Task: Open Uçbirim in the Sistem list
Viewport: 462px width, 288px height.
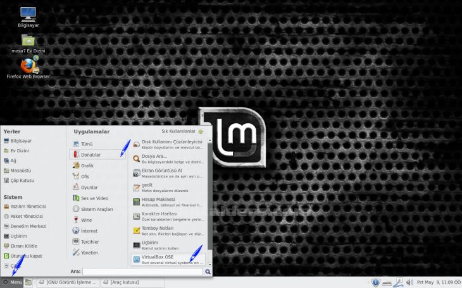Action: (x=15, y=236)
